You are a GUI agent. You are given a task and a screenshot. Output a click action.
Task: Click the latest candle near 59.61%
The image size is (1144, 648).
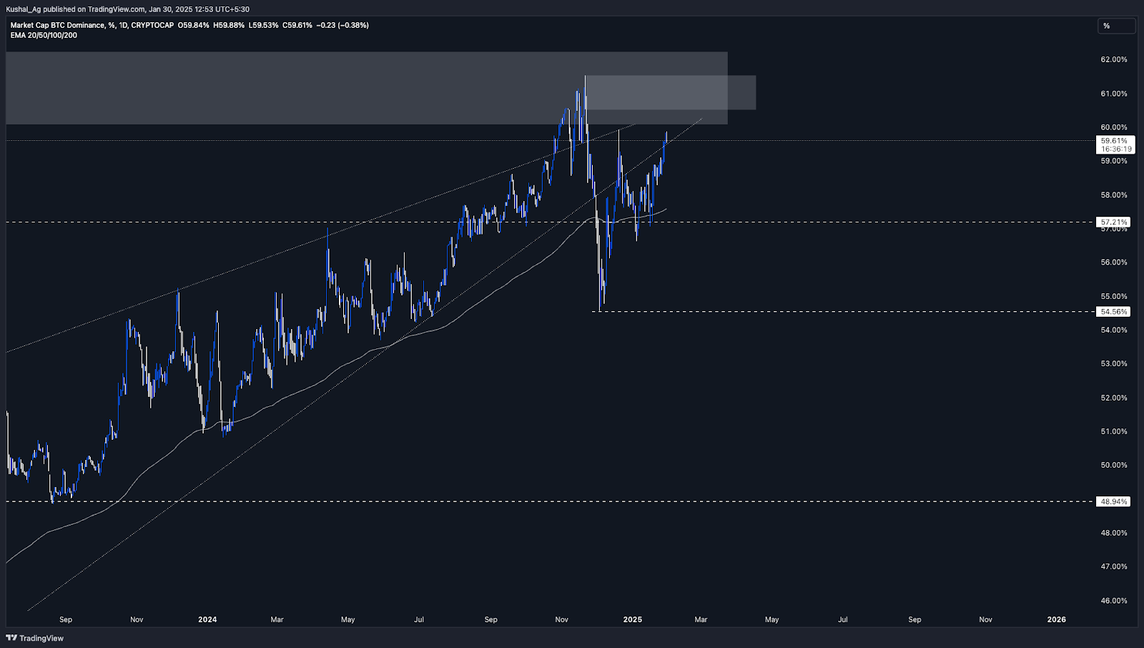[666, 137]
